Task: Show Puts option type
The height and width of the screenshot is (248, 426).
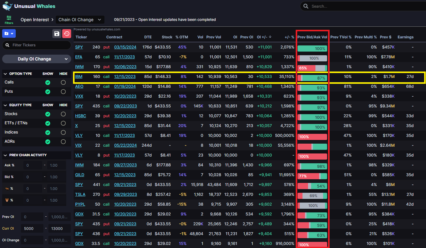Action: point(48,91)
